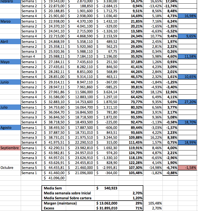This screenshot has height=211, width=198.
Task: Click the 18,99% monthly total cell
Action: pos(187,142)
